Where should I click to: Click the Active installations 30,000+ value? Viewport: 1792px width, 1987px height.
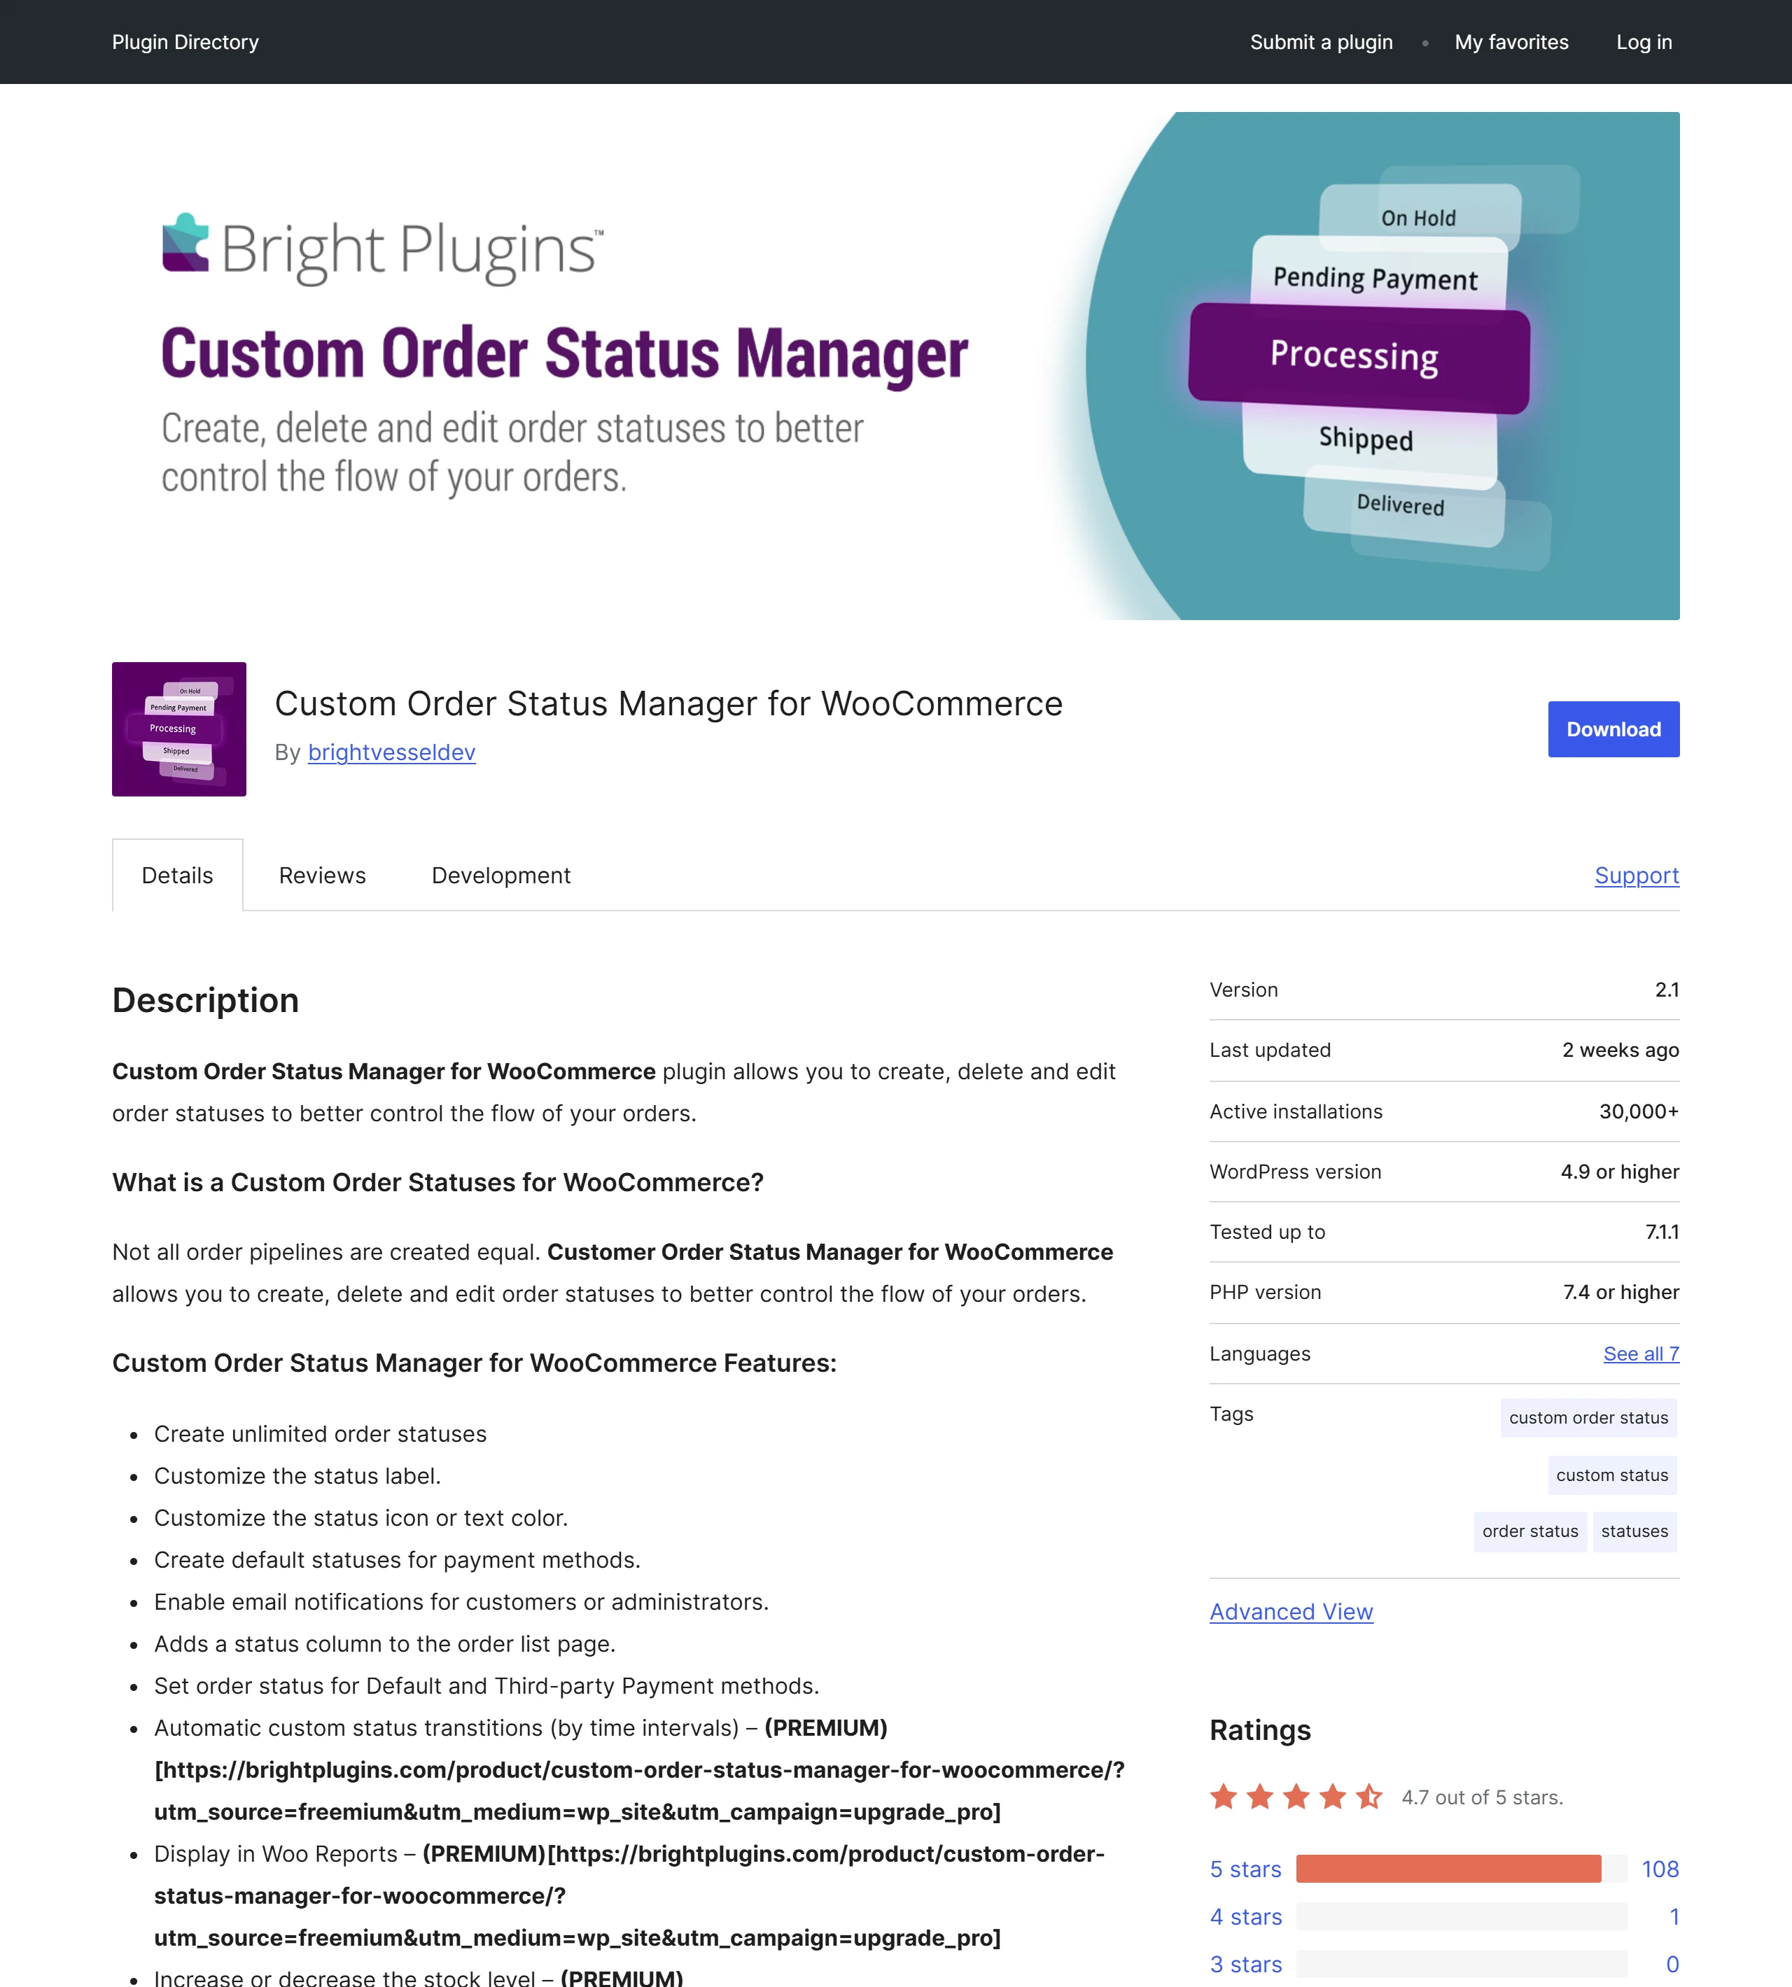pyautogui.click(x=1639, y=1111)
